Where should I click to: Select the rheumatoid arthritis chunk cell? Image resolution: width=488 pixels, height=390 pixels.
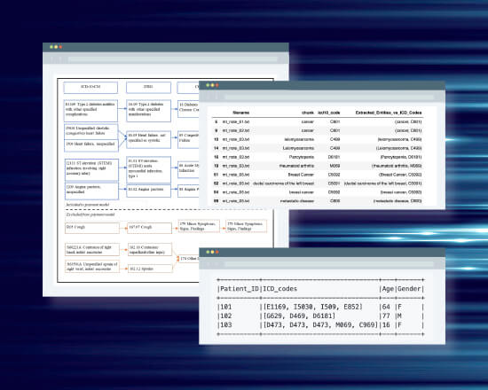296,166
